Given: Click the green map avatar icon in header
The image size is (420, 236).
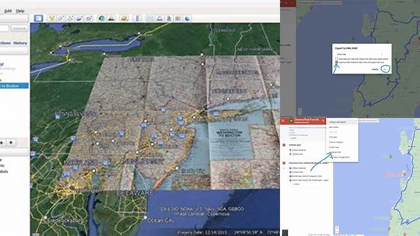Looking at the screenshot, I should click(291, 121).
